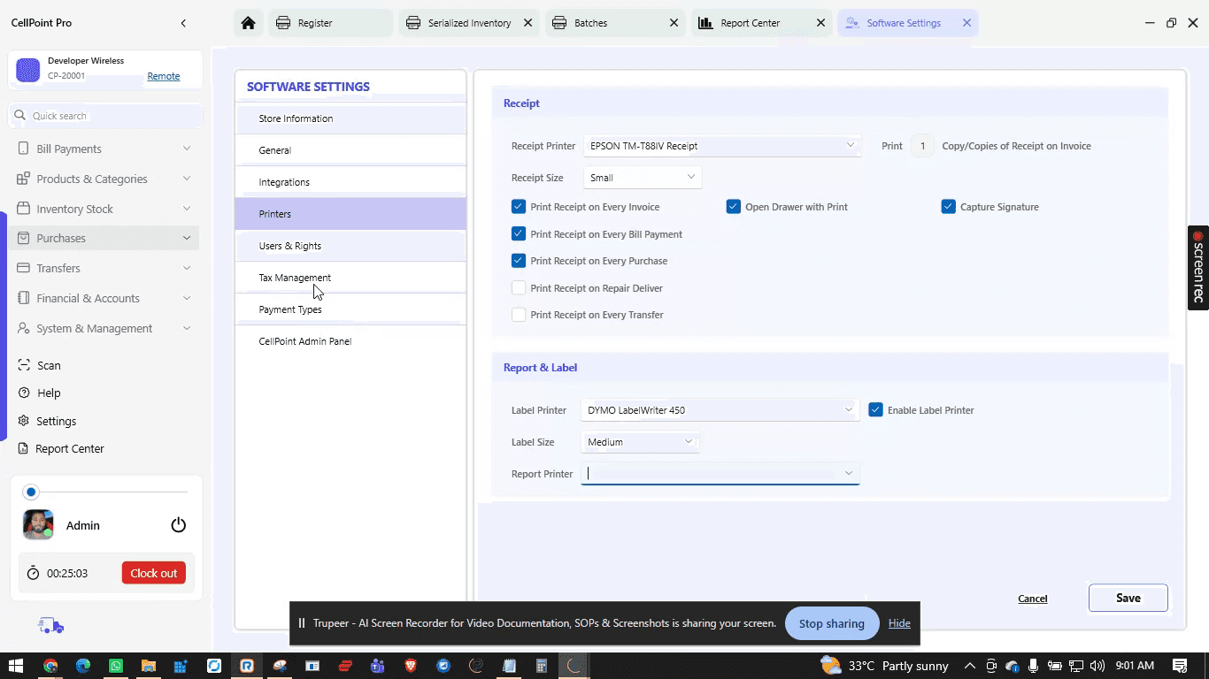The height and width of the screenshot is (679, 1209).
Task: Close the Software Settings tab
Action: coord(966,23)
